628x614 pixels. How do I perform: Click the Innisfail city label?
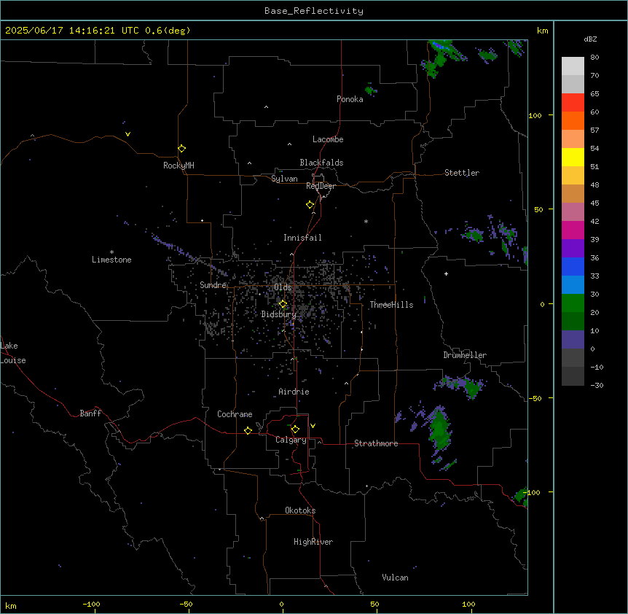point(302,238)
